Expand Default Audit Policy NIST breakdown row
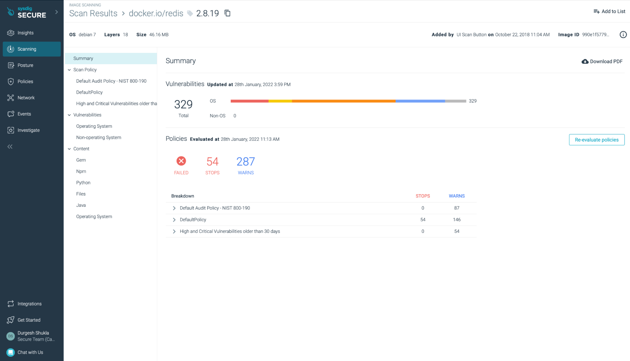 (174, 208)
